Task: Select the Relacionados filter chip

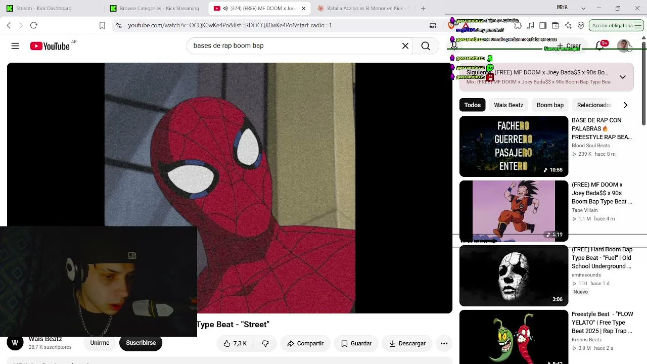Action: 594,105
